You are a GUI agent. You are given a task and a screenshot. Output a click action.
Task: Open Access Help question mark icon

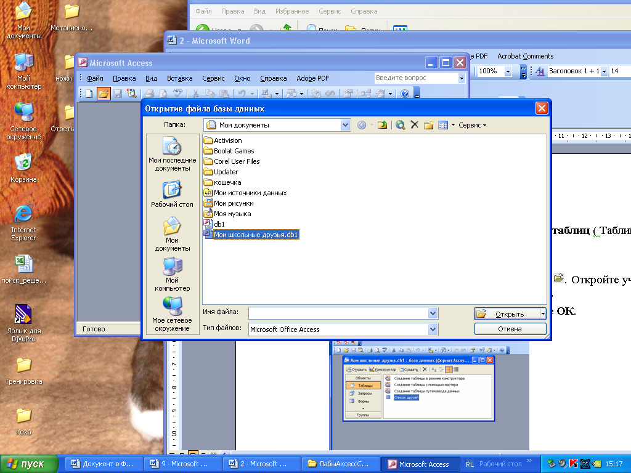[405, 94]
